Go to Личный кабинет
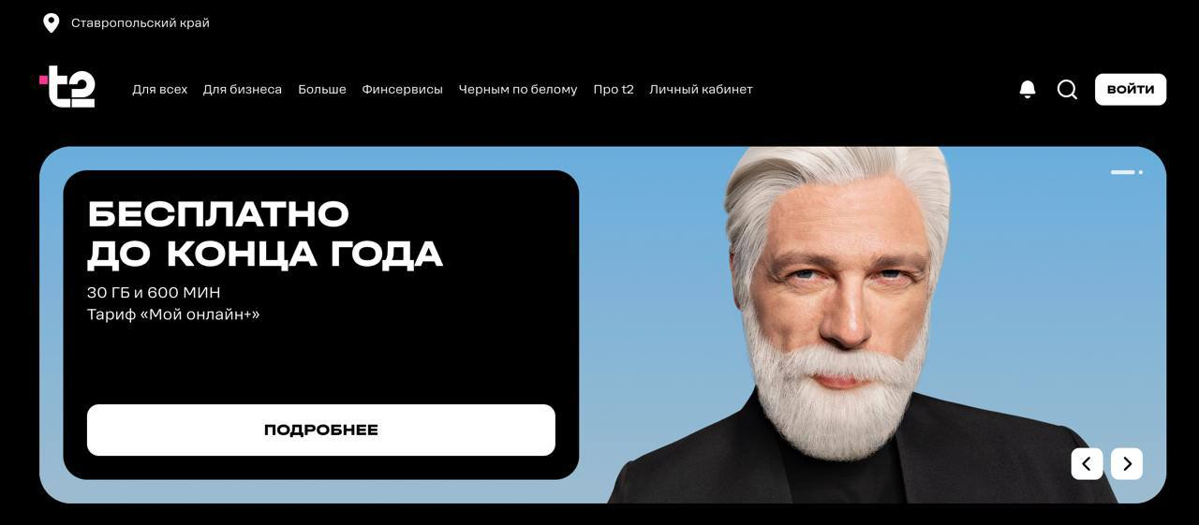1199x525 pixels. coord(701,90)
